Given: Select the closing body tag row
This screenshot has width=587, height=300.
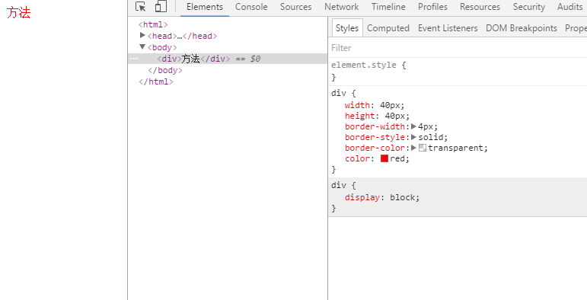Looking at the screenshot, I should pos(165,70).
